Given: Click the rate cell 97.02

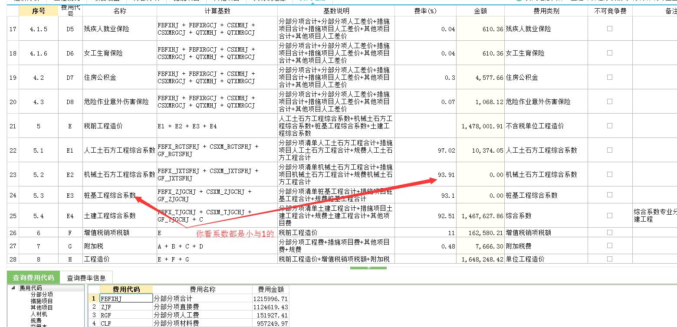Looking at the screenshot, I should click(425, 150).
